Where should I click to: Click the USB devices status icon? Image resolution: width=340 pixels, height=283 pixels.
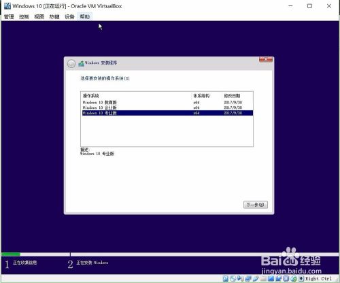pyautogui.click(x=256, y=278)
